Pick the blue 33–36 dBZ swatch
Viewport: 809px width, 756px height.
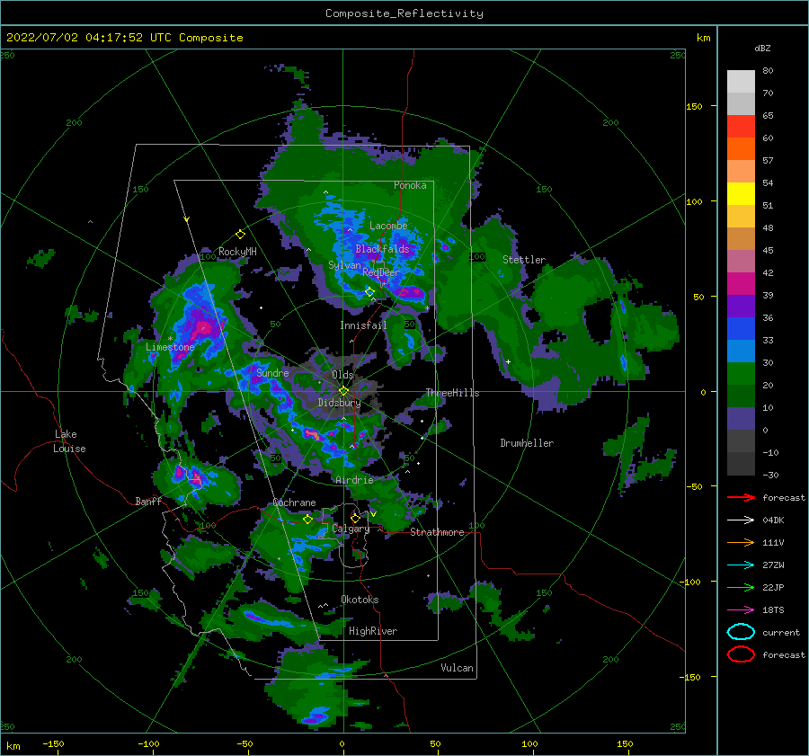741,329
